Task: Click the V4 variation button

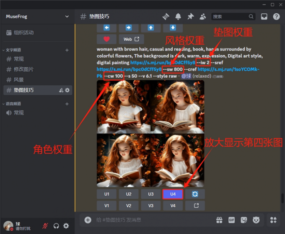Action: click(x=173, y=206)
